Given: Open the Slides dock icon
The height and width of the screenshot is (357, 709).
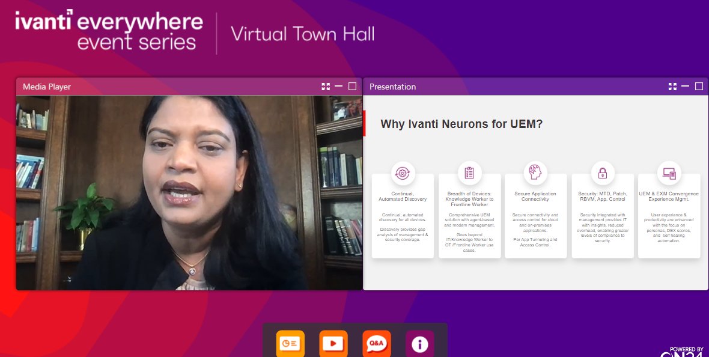Looking at the screenshot, I should pyautogui.click(x=290, y=343).
